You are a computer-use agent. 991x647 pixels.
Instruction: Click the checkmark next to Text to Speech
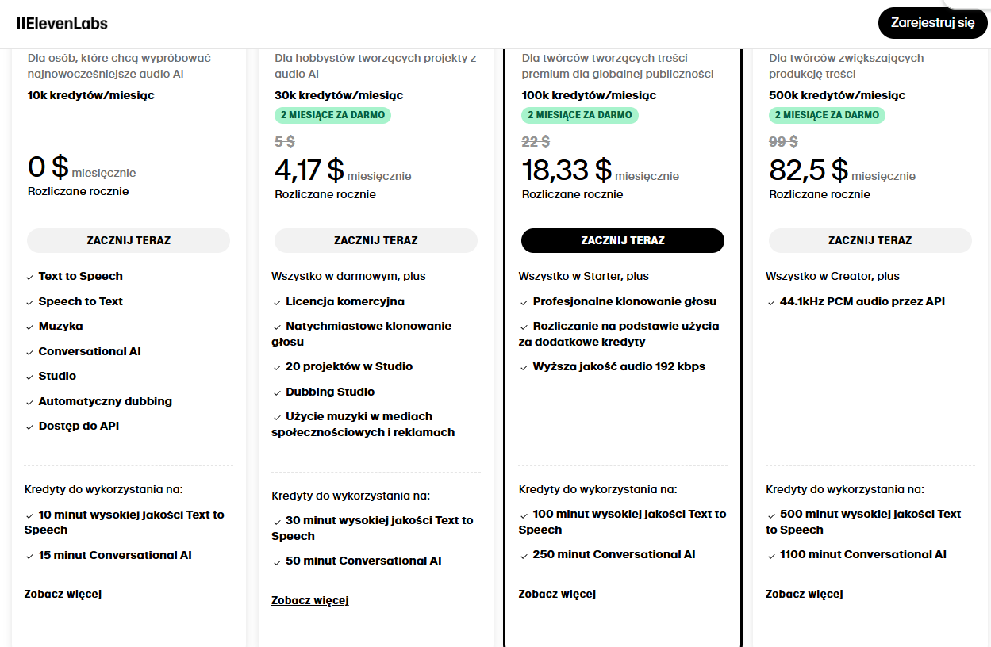pos(30,278)
